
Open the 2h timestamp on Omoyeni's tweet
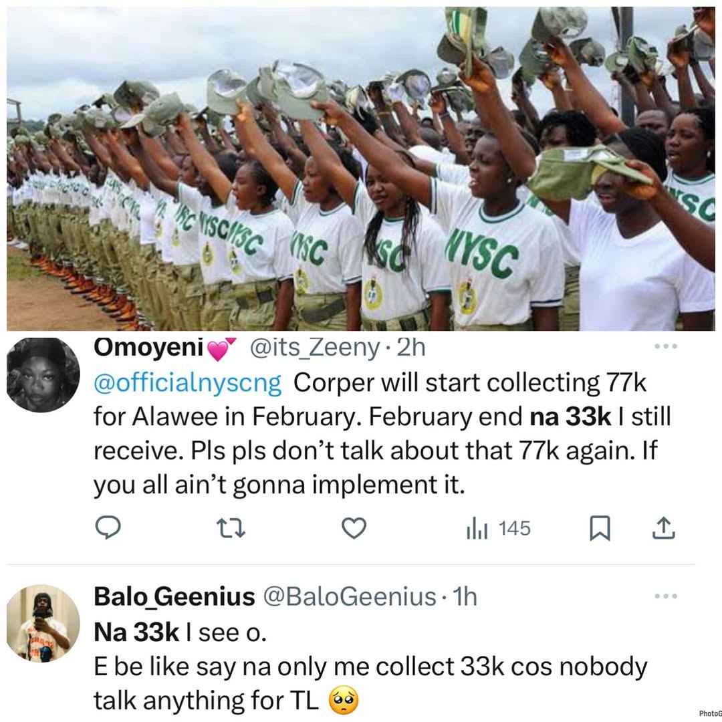tap(411, 348)
